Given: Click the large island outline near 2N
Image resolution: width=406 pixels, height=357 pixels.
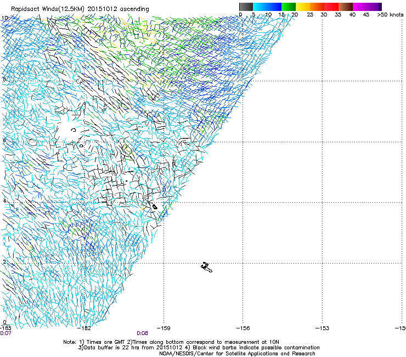Looking at the screenshot, I should 206,267.
